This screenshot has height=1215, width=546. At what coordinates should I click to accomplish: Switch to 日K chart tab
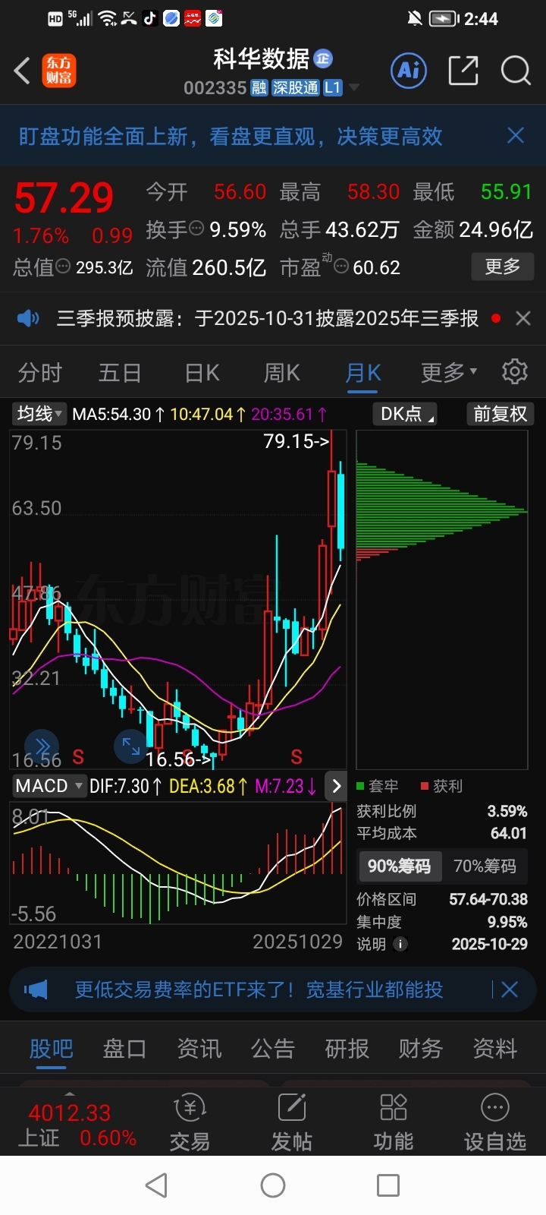click(x=202, y=373)
